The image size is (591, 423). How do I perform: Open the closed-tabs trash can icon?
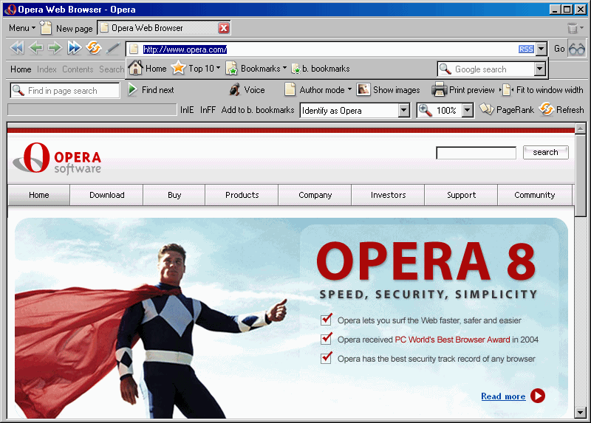click(572, 28)
